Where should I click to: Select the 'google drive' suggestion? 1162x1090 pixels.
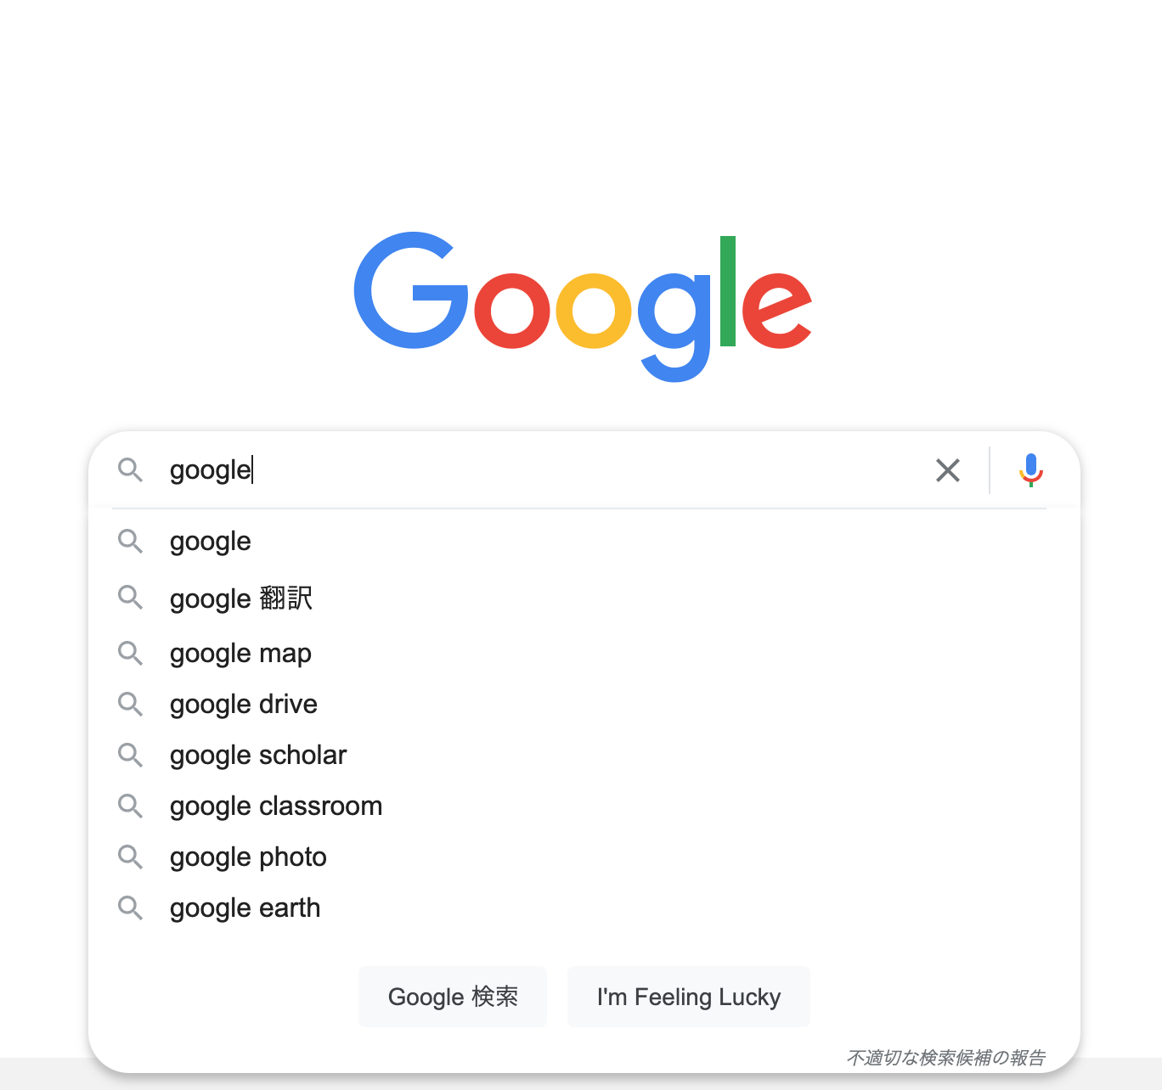(243, 704)
